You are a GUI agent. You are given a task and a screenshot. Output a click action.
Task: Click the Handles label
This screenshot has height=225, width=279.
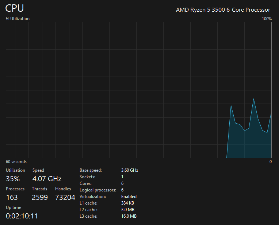click(x=63, y=189)
